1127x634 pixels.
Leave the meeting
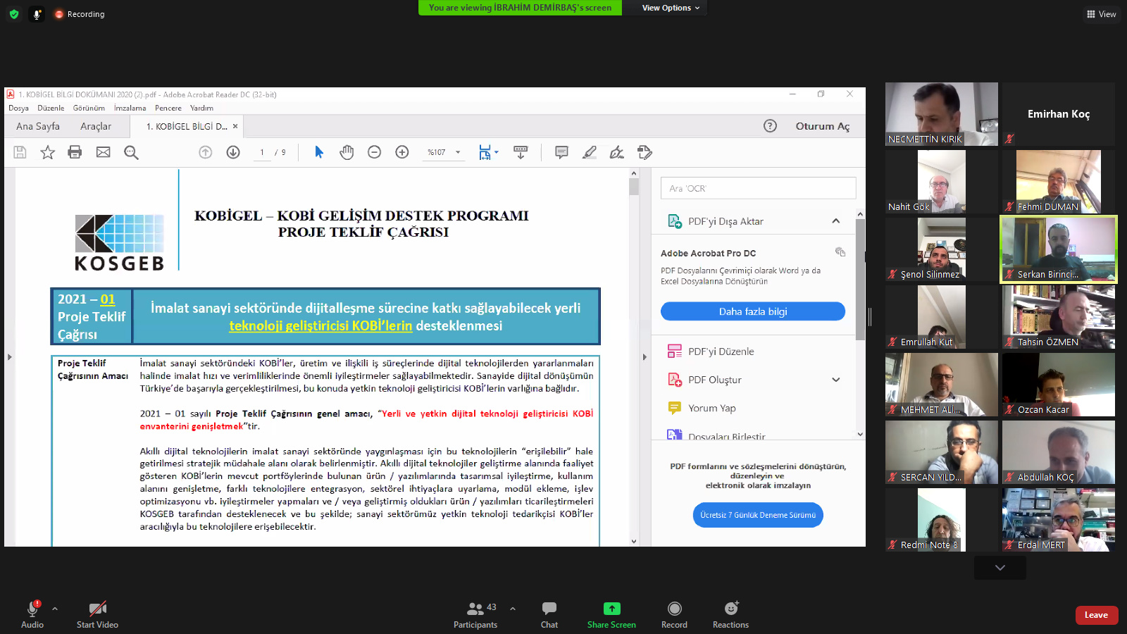pos(1096,615)
